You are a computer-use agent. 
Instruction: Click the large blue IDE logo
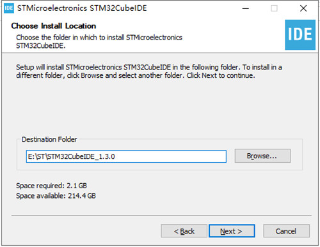300,34
